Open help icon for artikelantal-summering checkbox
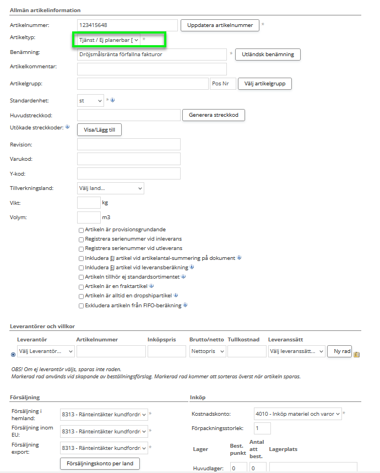Screen dimensions: 380x473 click(240, 258)
